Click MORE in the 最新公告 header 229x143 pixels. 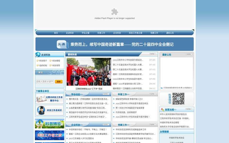tap(189, 54)
